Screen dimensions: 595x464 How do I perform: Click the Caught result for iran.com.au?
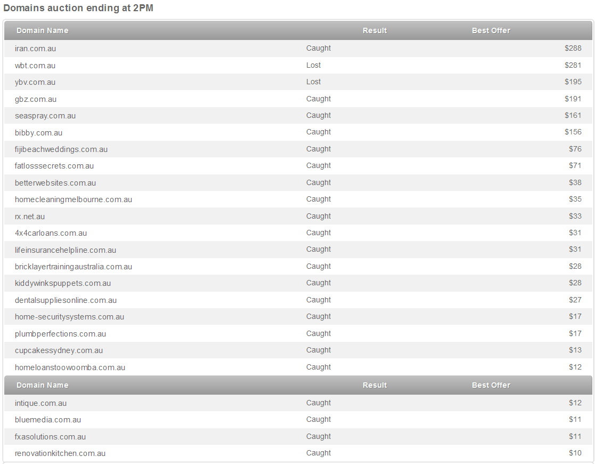point(319,48)
